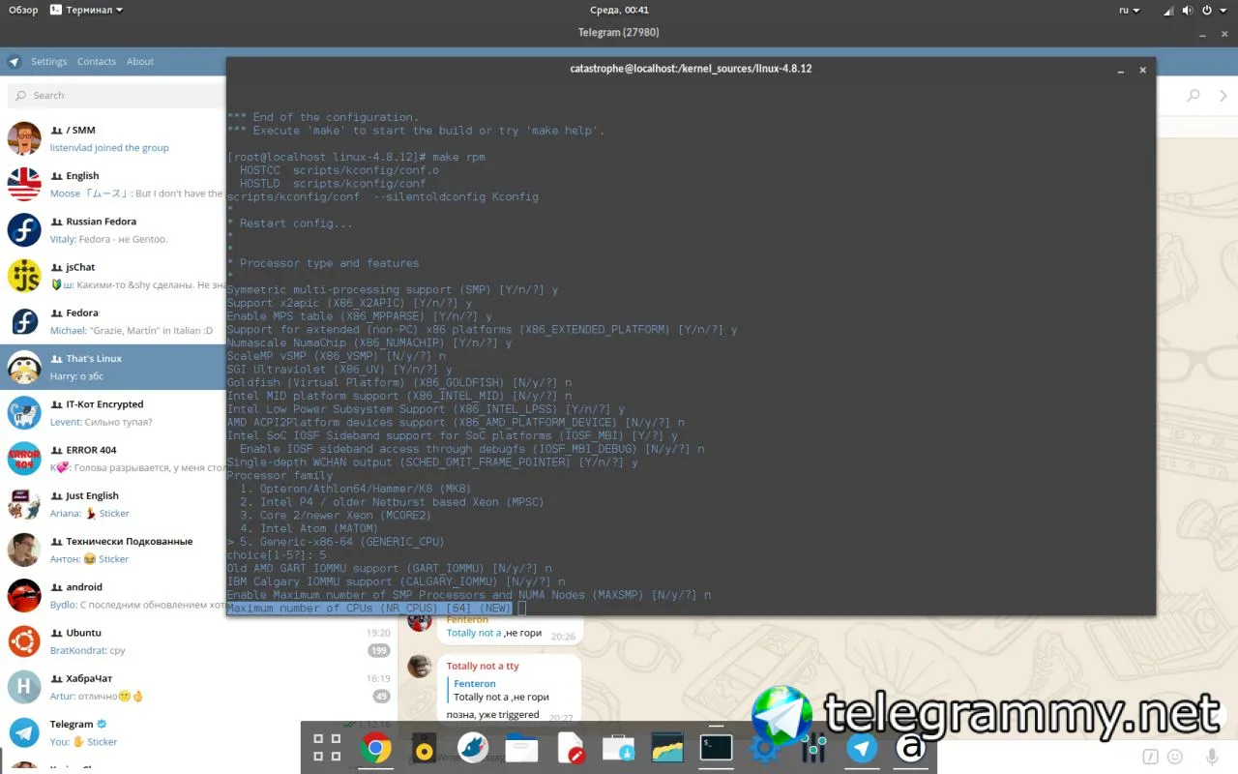
Task: Click the 'make rpm' command line in terminal
Action: [x=356, y=157]
